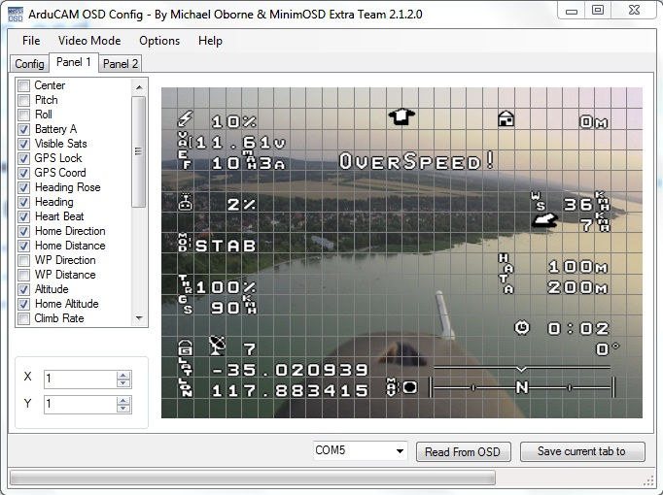Disable the GPS Coord checkbox
This screenshot has height=495, width=663.
(x=24, y=173)
